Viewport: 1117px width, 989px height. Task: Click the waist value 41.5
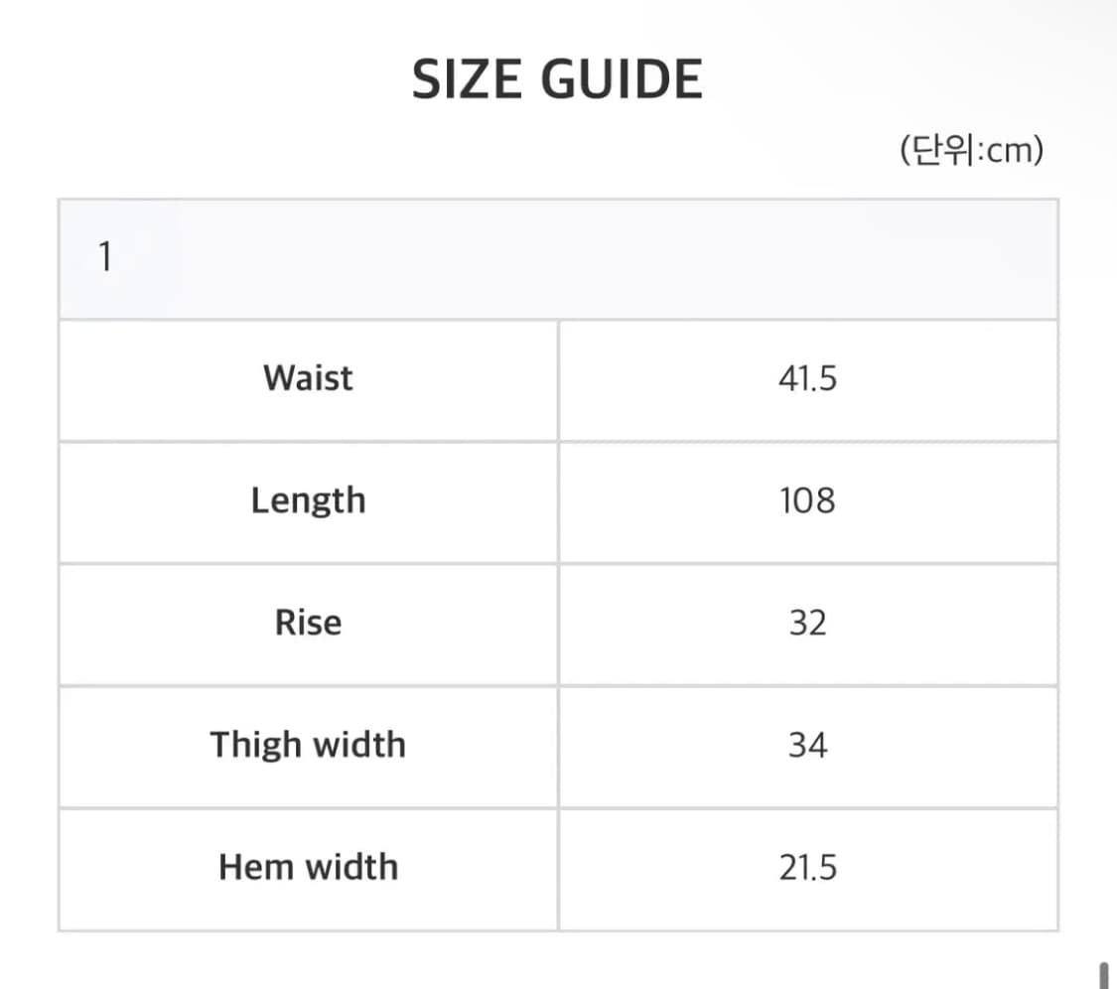click(x=807, y=378)
